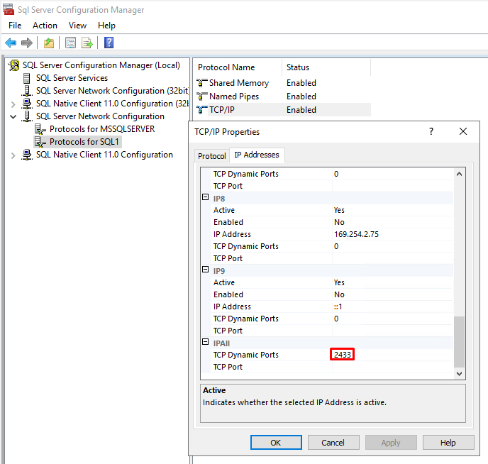The height and width of the screenshot is (464, 488).
Task: Click the Back arrow toolbar icon
Action: (x=11, y=43)
